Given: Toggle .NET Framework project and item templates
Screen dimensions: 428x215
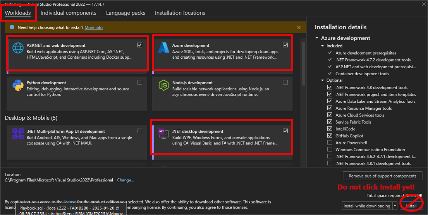Looking at the screenshot, I should click(330, 94).
